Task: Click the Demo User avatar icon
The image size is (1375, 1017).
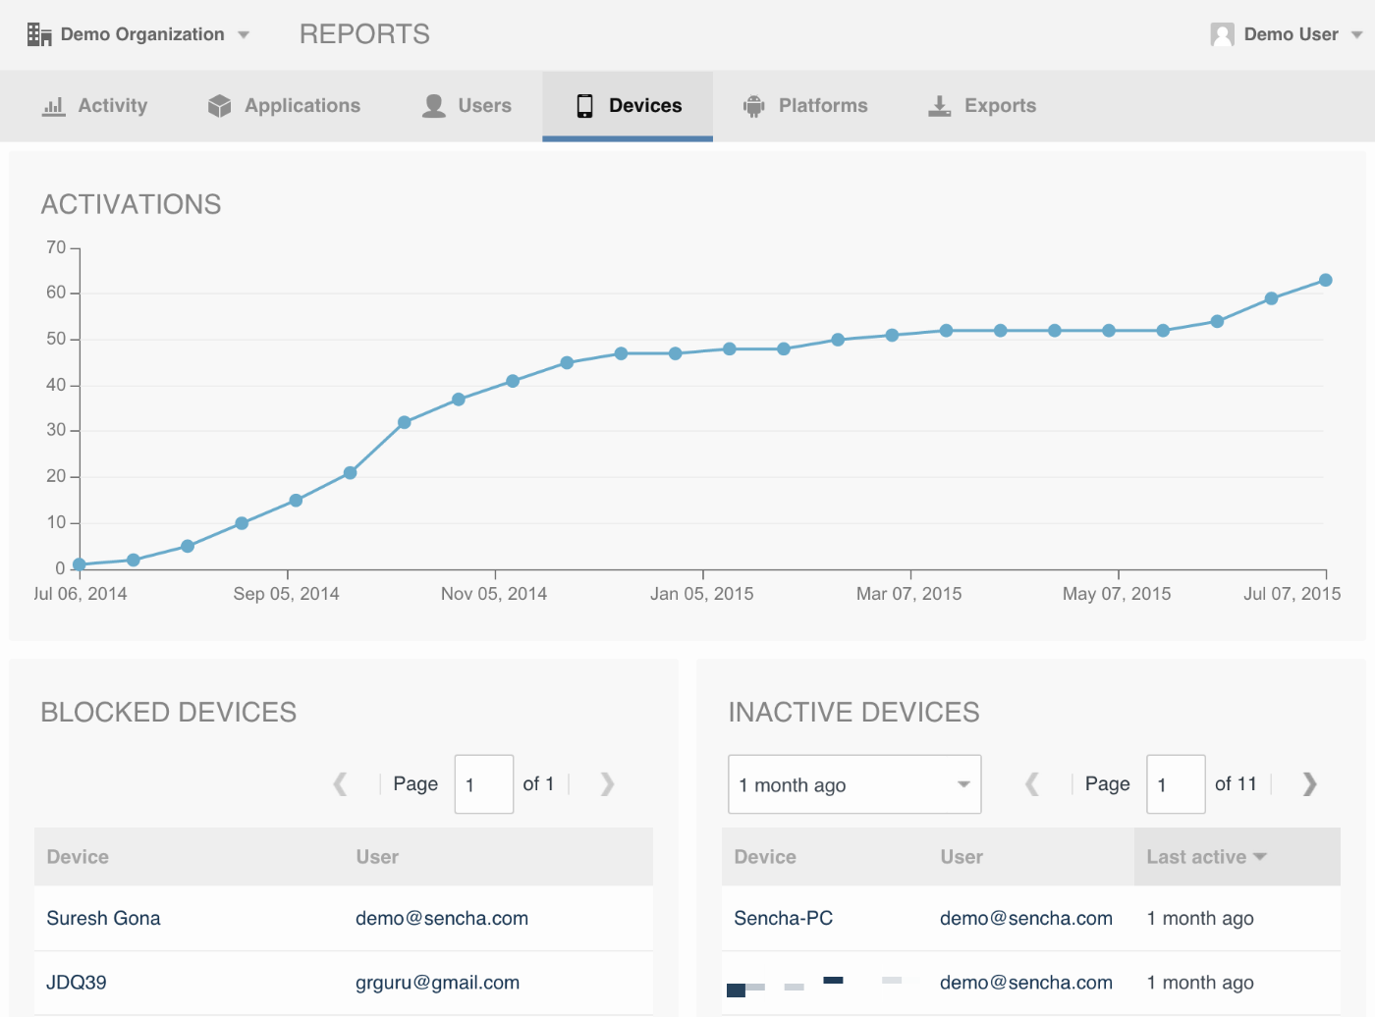Action: coord(1223,34)
